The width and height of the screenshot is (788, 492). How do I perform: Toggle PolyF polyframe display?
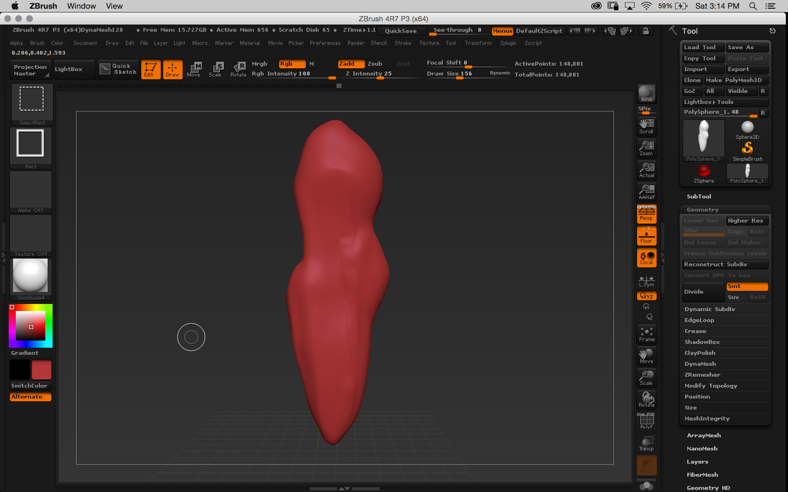[647, 421]
